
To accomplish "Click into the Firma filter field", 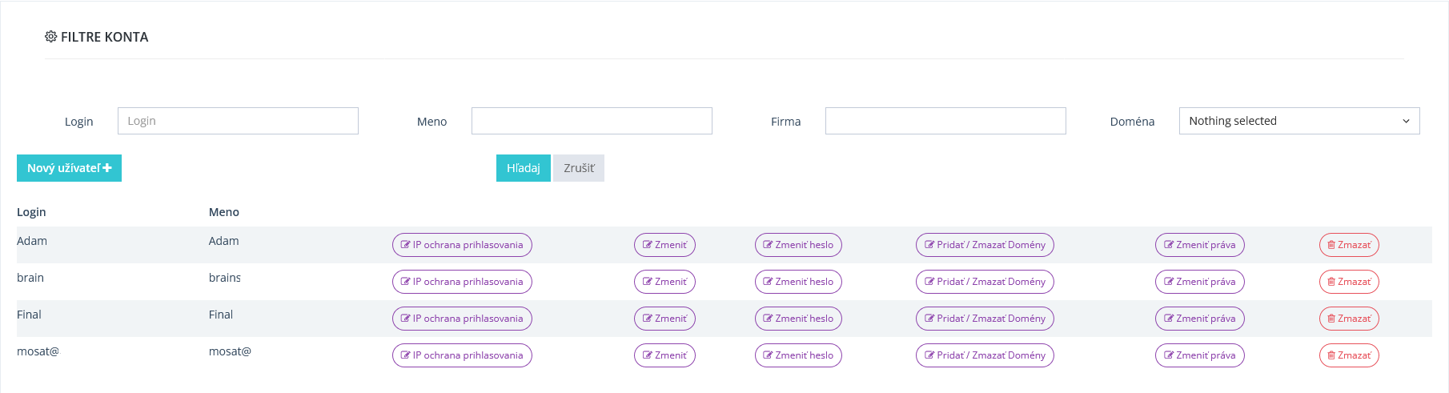I will coord(945,121).
